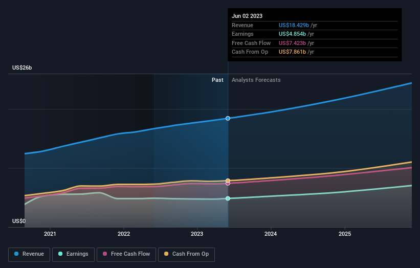
Task: Toggle the Earnings legend series
Action: (73, 254)
